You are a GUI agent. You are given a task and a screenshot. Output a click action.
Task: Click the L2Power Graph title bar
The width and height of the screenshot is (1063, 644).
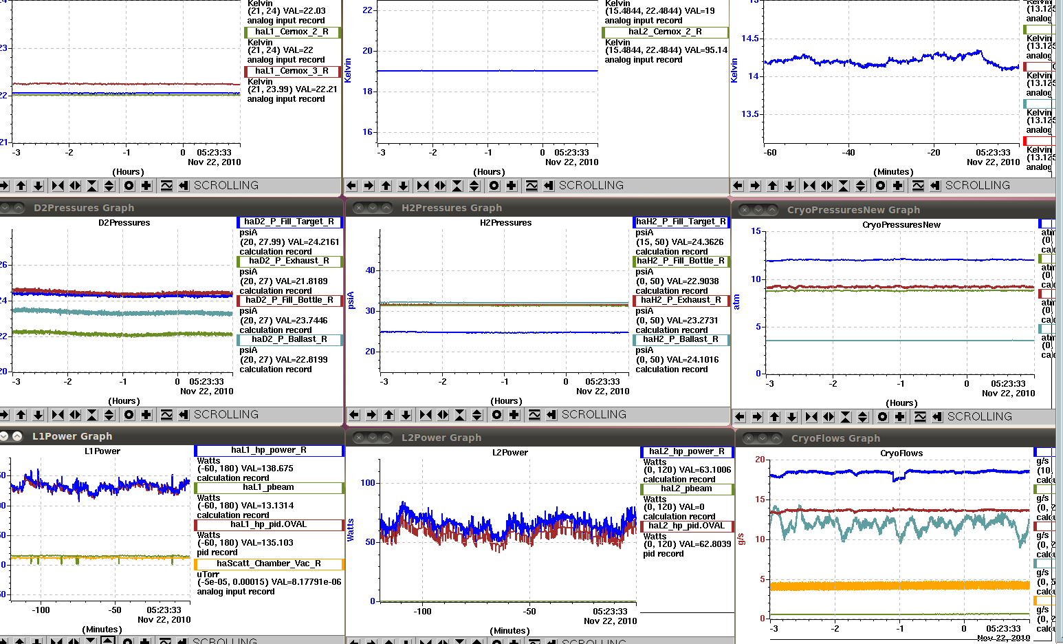tap(540, 437)
